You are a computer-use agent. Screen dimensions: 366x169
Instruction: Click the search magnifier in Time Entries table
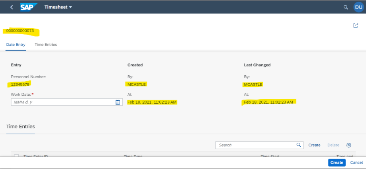tap(299, 145)
